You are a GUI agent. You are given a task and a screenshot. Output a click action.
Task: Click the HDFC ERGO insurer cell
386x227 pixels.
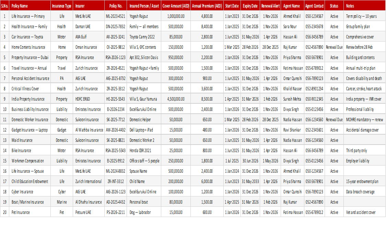[82, 99]
